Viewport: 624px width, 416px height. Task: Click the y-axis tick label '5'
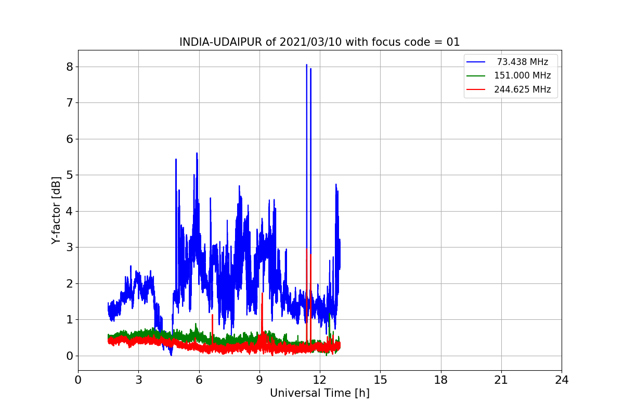click(69, 175)
